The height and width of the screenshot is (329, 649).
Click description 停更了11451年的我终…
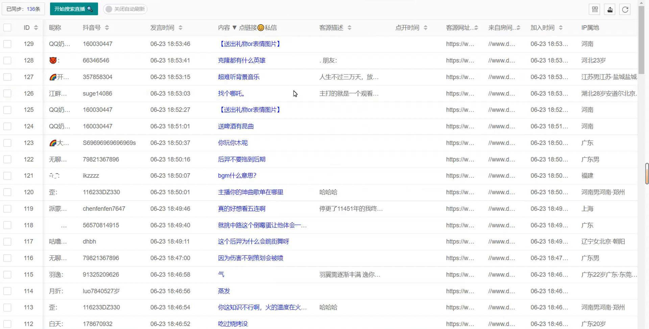(x=351, y=209)
